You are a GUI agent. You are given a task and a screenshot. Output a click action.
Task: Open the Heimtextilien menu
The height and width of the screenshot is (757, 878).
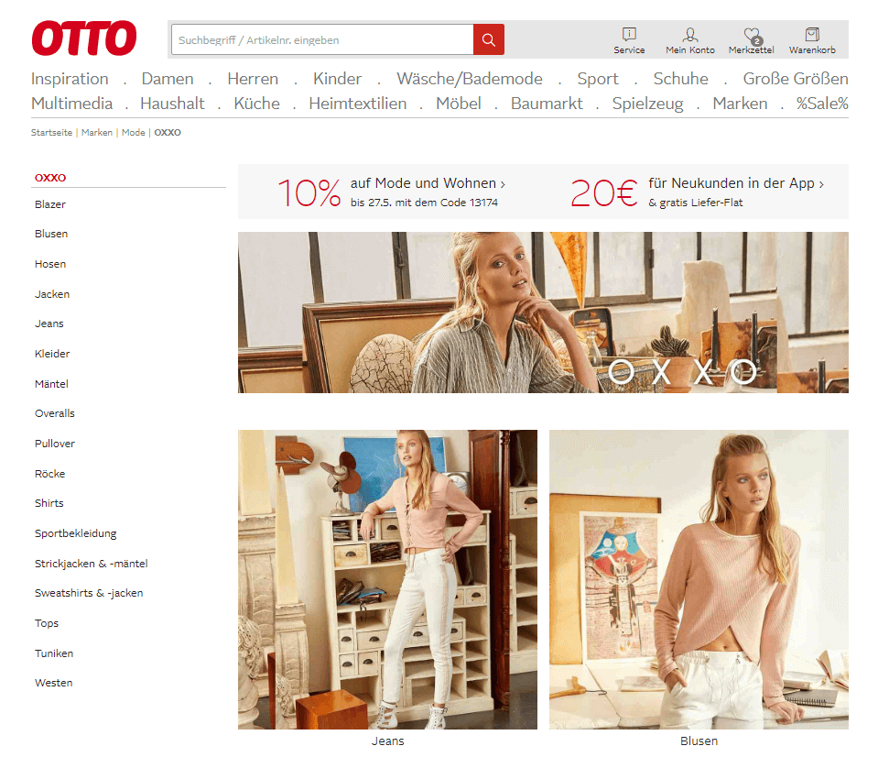(357, 103)
